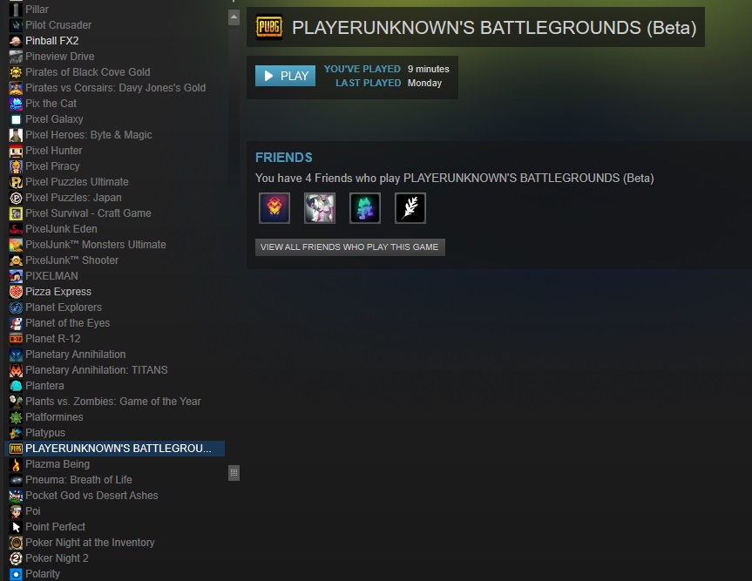The width and height of the screenshot is (752, 581).
Task: Click the Poker Night 2 icon
Action: click(x=16, y=558)
